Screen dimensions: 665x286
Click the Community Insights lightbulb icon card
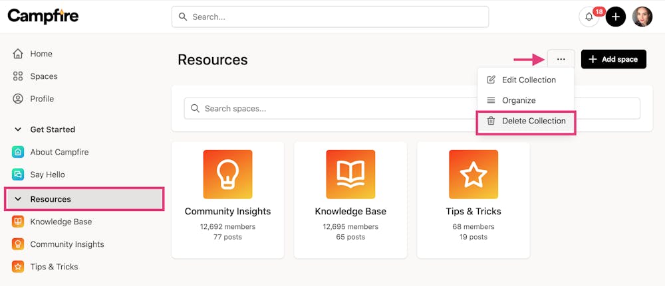(x=227, y=175)
